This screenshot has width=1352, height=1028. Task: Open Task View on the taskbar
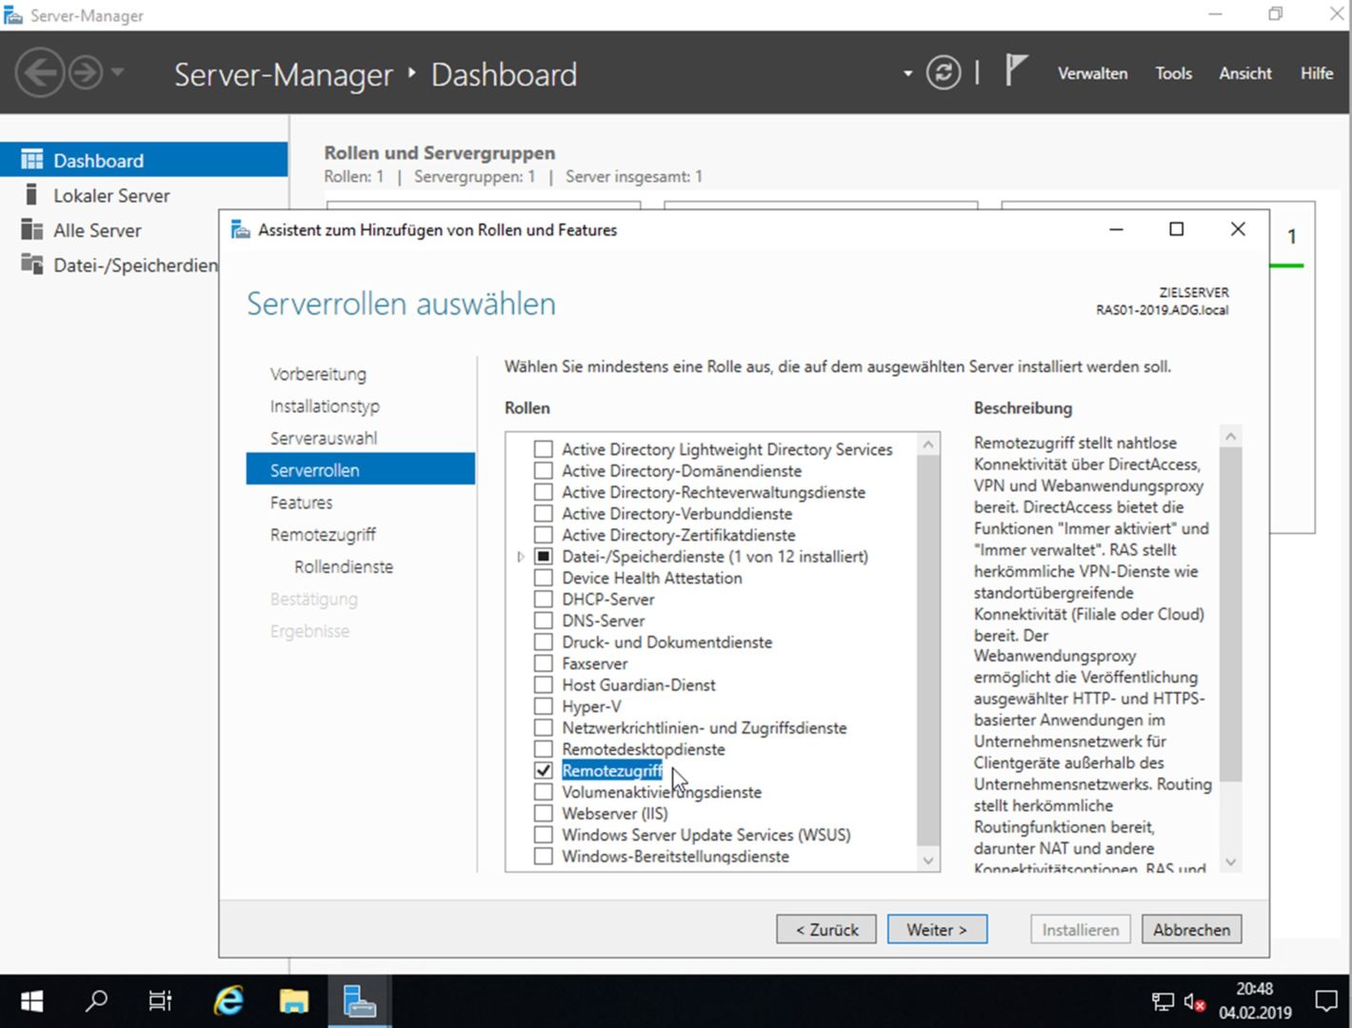160,1001
